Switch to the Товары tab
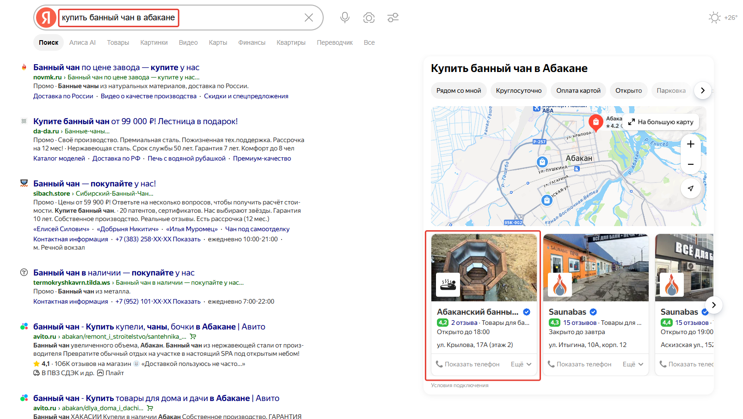743x419 pixels. pyautogui.click(x=118, y=42)
